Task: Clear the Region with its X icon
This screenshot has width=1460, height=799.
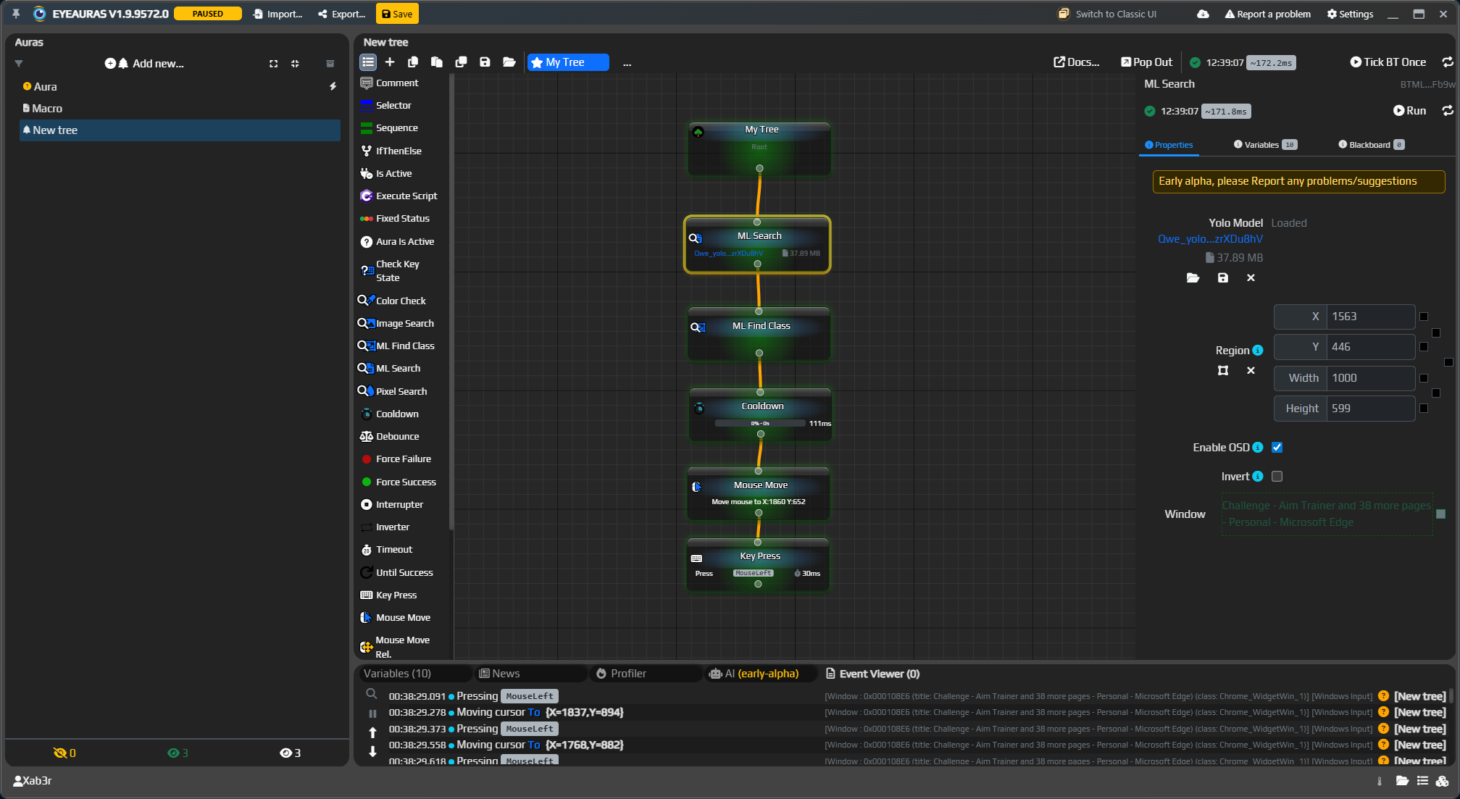Action: [1251, 371]
